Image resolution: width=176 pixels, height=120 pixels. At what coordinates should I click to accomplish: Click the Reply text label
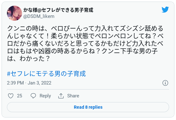click(45, 96)
